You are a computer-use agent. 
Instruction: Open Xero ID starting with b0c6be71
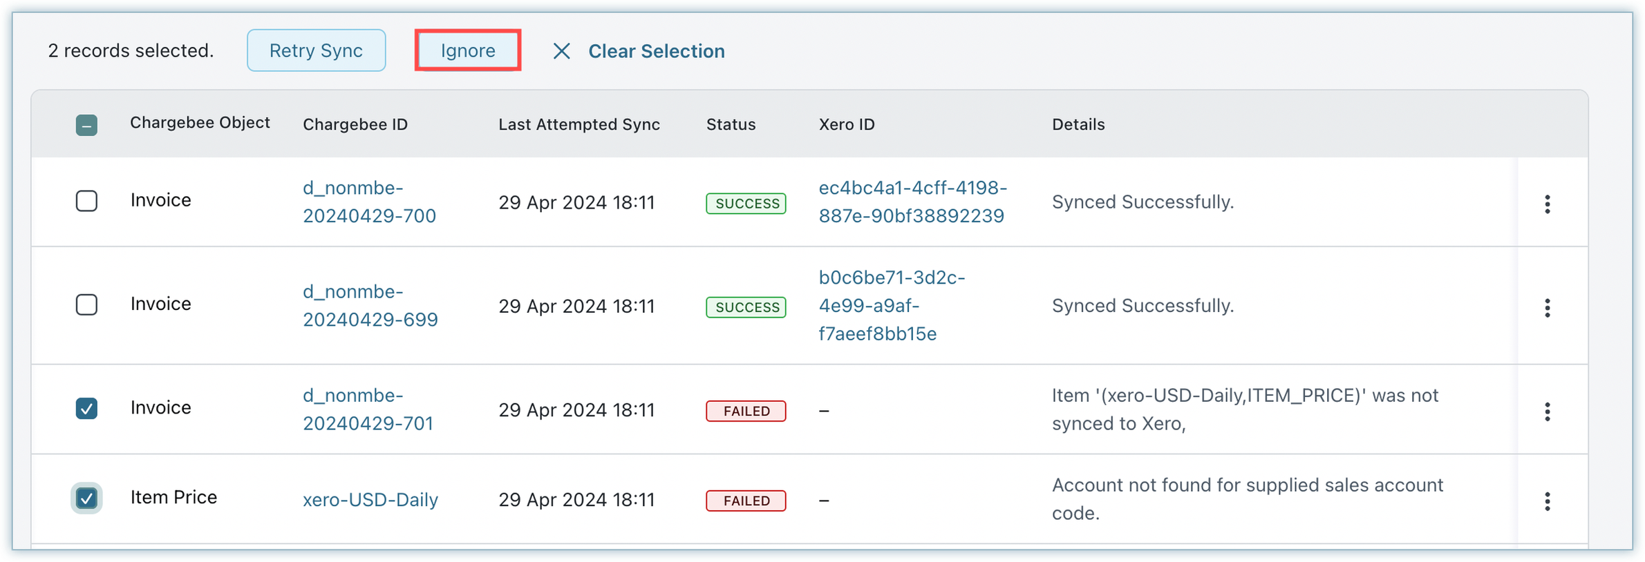click(891, 305)
